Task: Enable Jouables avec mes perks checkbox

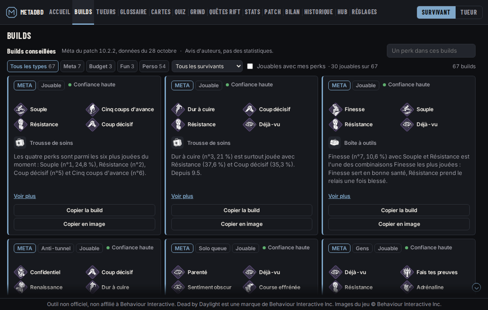Action: coord(250,66)
